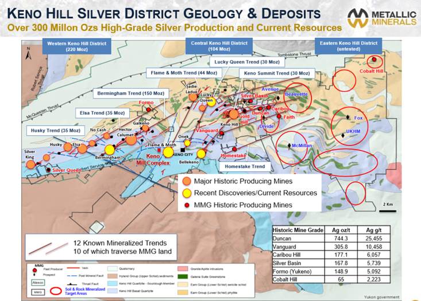
Task: Click the Duncan row's 744.3 oz/t cell
Action: tap(341, 239)
